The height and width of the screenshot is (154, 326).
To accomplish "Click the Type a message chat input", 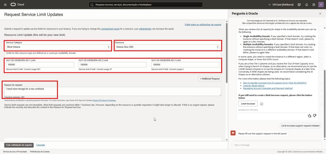I will coord(277,145).
